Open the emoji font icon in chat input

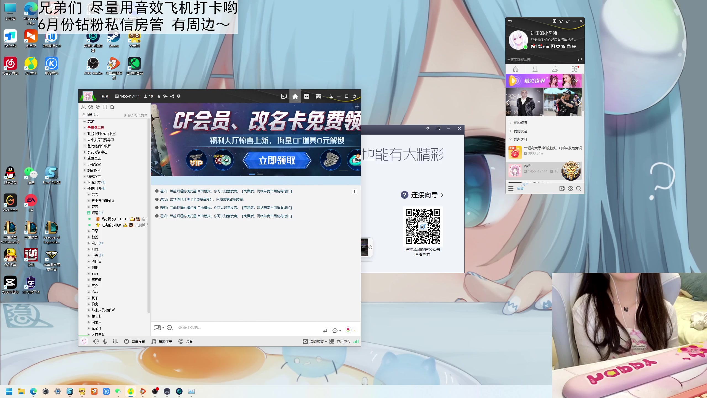[x=170, y=328]
